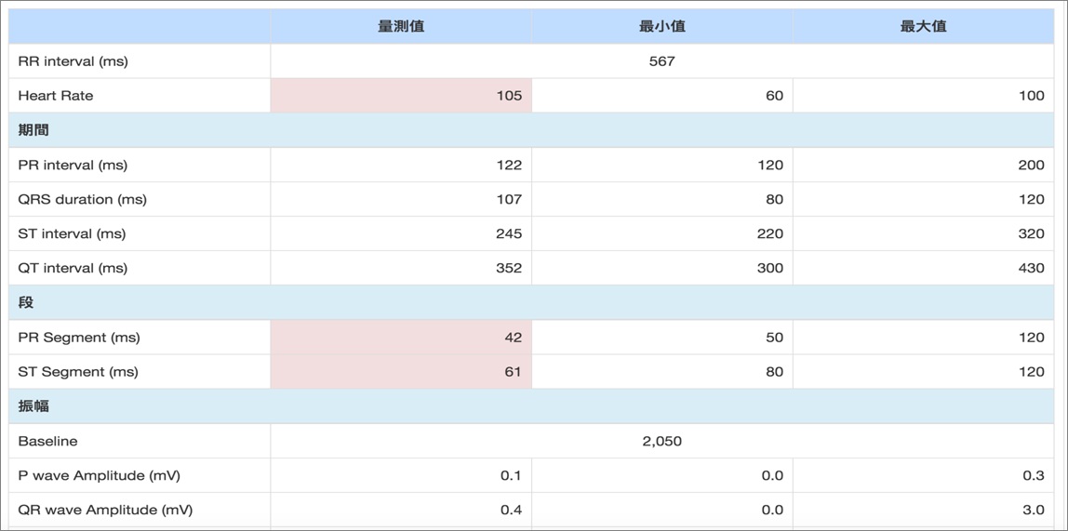
Task: Click the highlighted ST Segment value 61
Action: coord(514,372)
